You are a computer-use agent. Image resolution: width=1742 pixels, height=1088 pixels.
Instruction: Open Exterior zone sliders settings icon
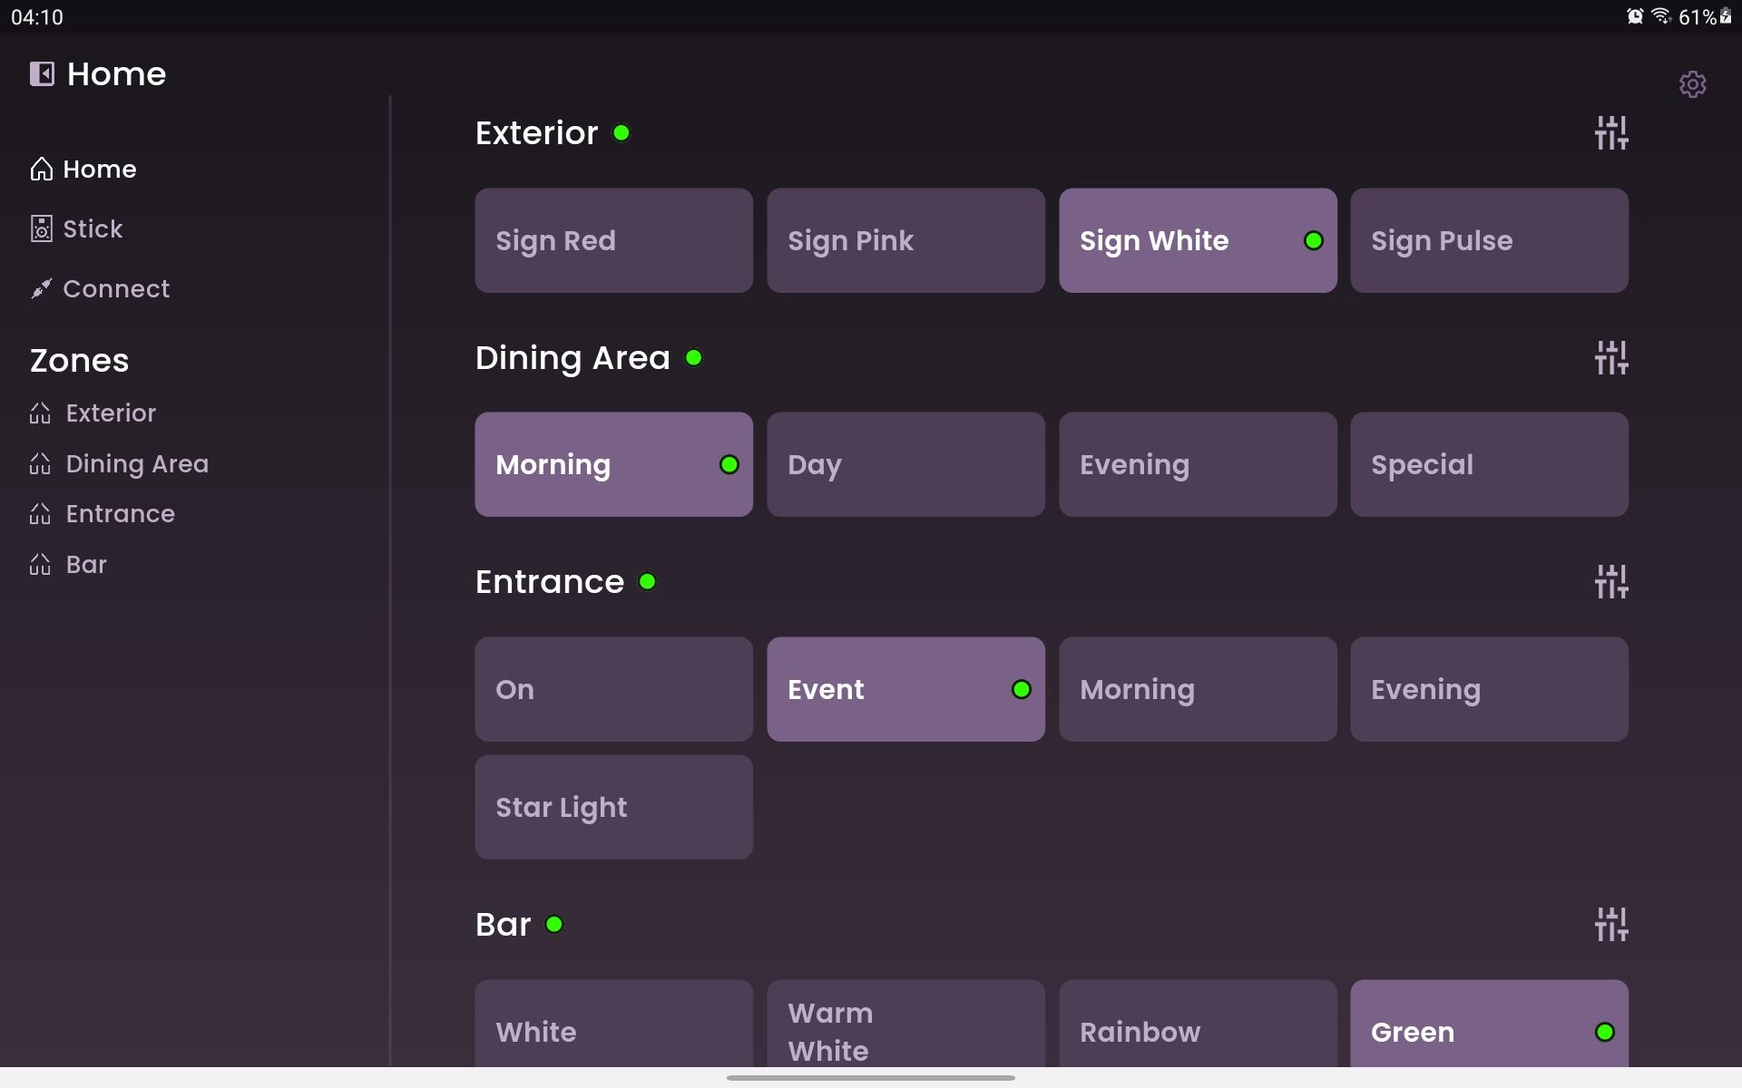pos(1611,133)
